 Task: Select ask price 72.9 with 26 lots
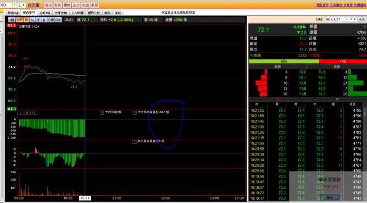(322, 94)
